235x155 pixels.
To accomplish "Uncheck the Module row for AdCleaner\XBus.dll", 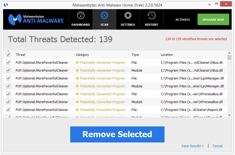I will (x=8, y=70).
